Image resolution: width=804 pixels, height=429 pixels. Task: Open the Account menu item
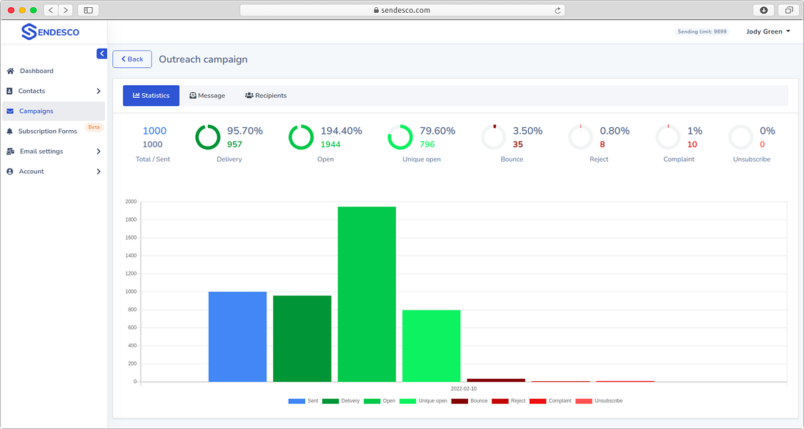(x=54, y=172)
